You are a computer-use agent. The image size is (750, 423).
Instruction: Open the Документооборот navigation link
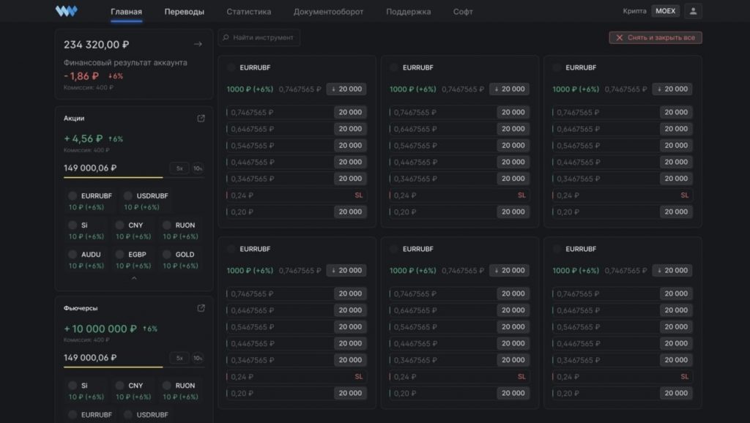(x=328, y=12)
